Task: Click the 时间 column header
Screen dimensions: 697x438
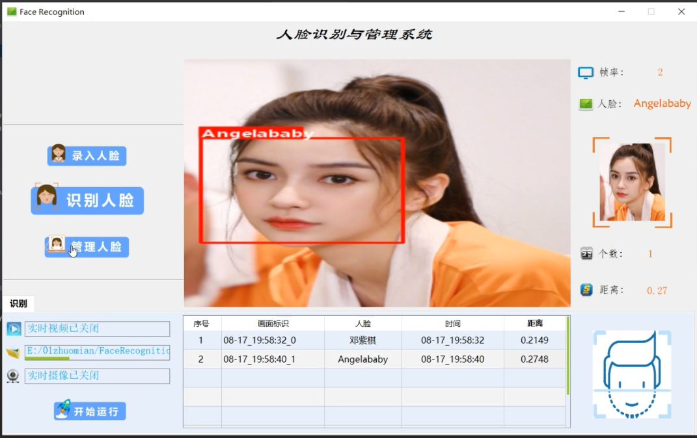Action: [x=452, y=324]
